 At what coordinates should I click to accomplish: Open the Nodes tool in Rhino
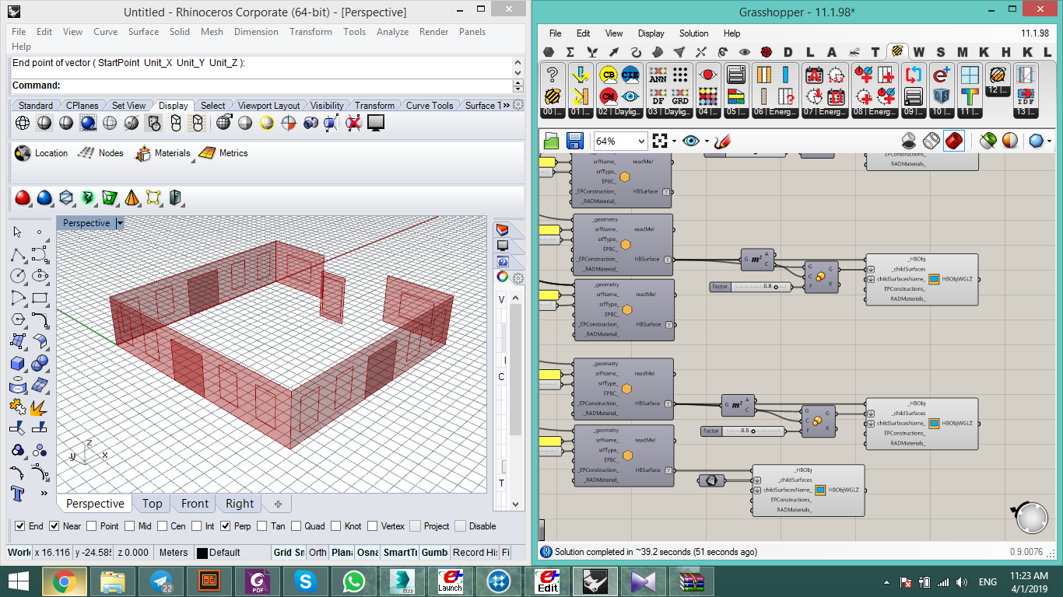100,153
